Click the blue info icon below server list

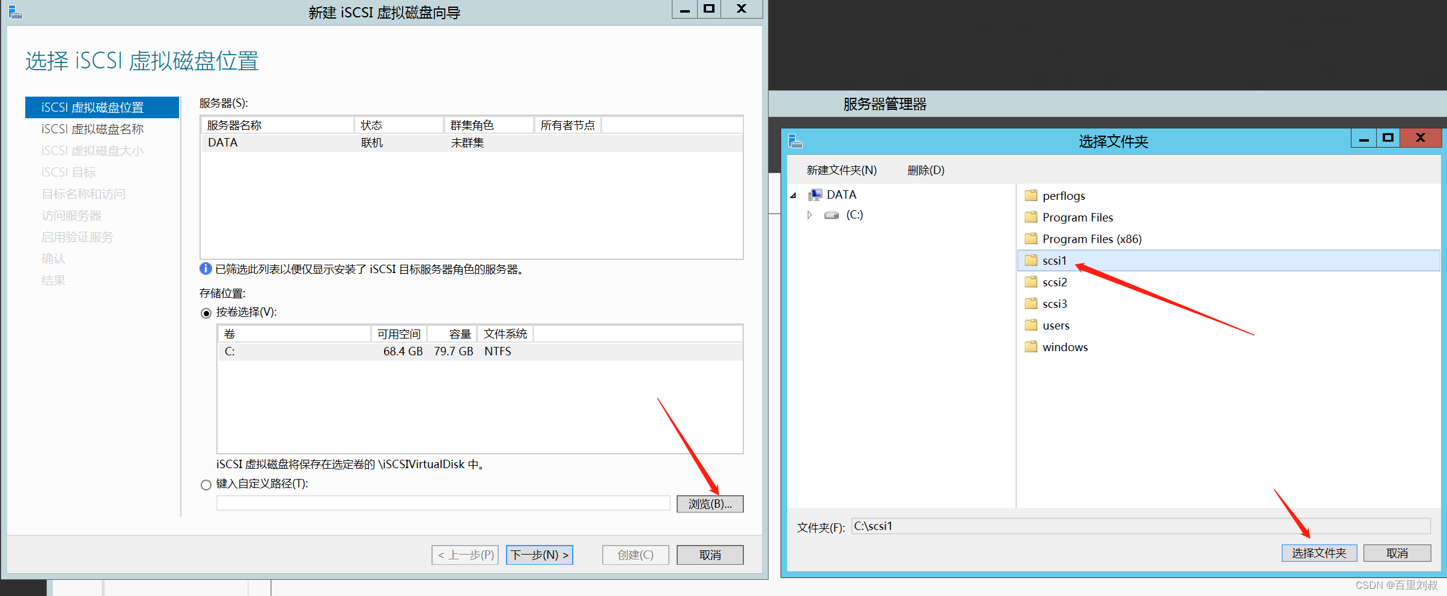[206, 269]
